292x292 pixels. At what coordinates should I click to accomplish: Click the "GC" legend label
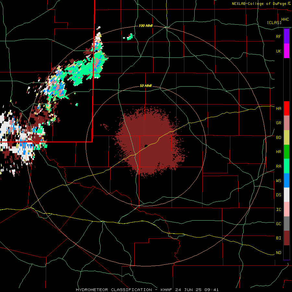coord(278,224)
